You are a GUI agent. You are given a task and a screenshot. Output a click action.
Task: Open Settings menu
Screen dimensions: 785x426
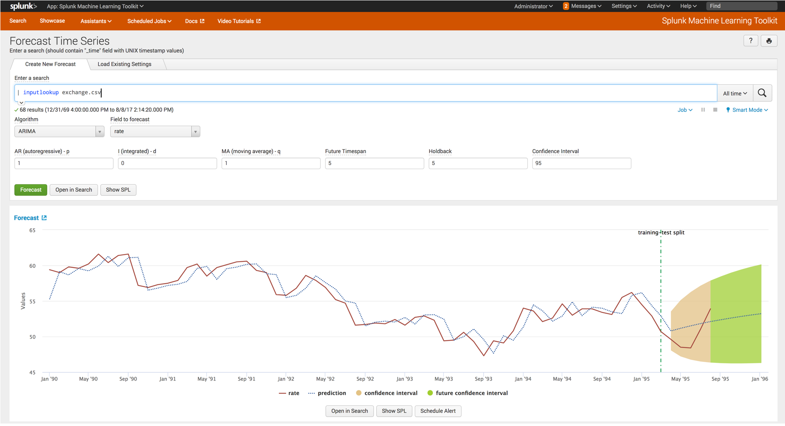click(x=624, y=6)
